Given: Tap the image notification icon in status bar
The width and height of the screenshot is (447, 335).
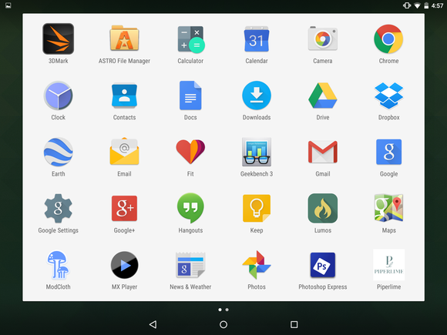Looking at the screenshot, I should click(x=8, y=5).
